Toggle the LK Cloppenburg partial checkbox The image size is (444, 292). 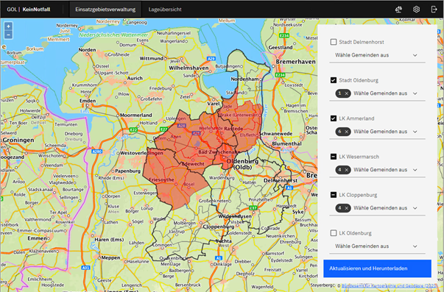(x=334, y=195)
